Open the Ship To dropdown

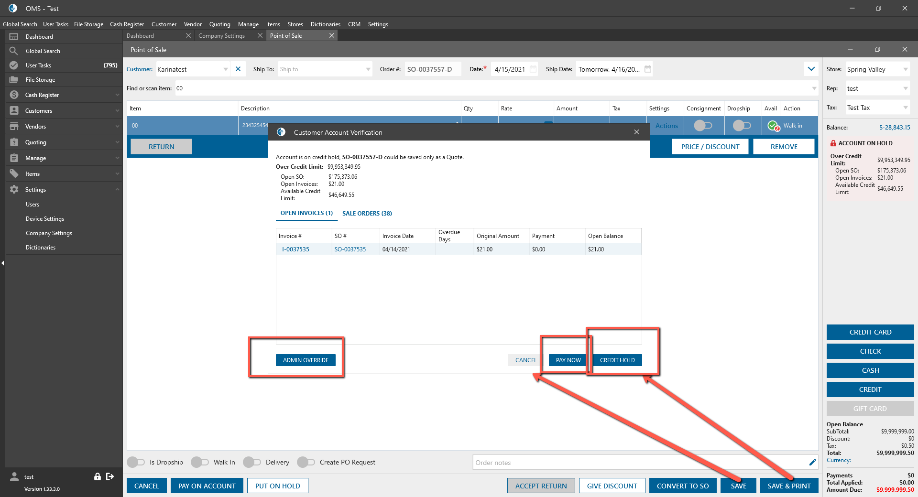point(368,69)
